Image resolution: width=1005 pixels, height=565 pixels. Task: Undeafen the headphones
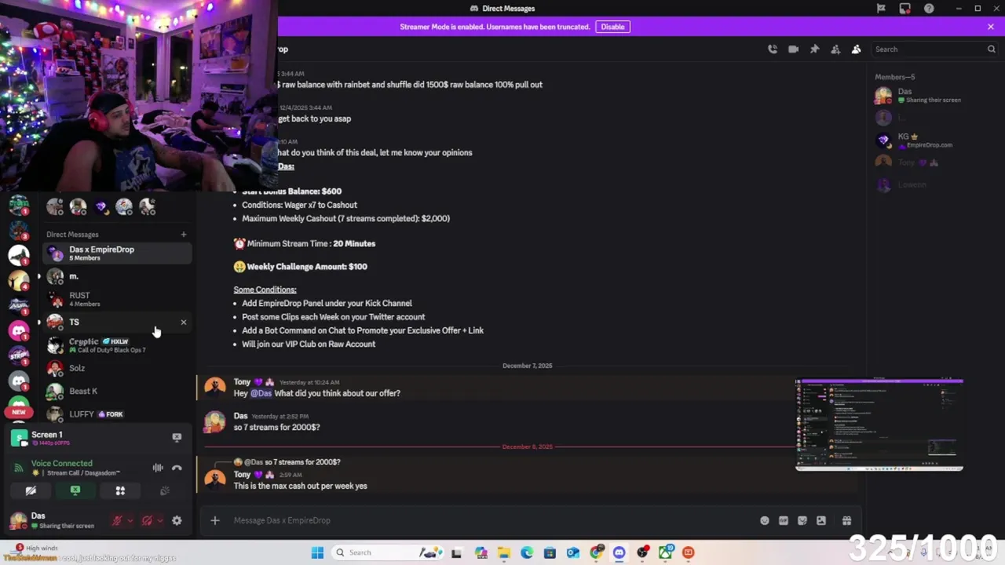click(x=147, y=520)
